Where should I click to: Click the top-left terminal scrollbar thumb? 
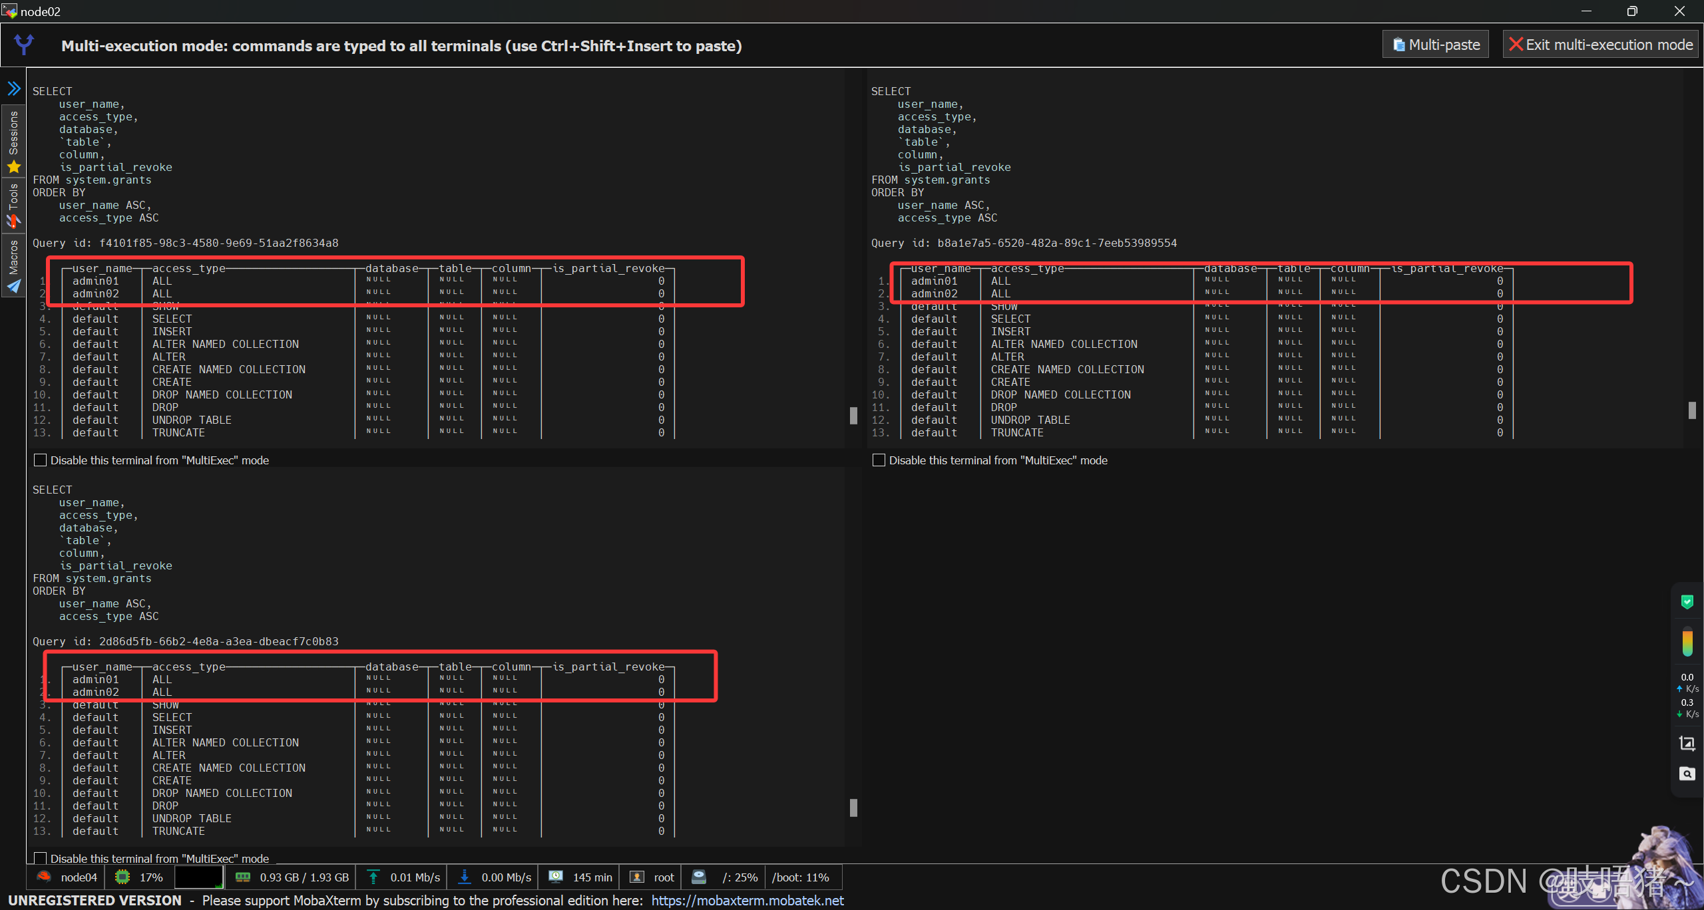tap(853, 415)
